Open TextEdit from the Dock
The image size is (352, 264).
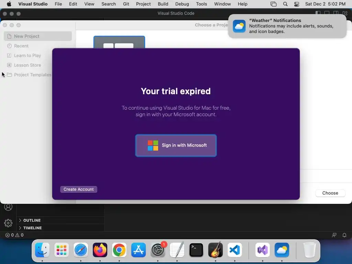point(177,250)
